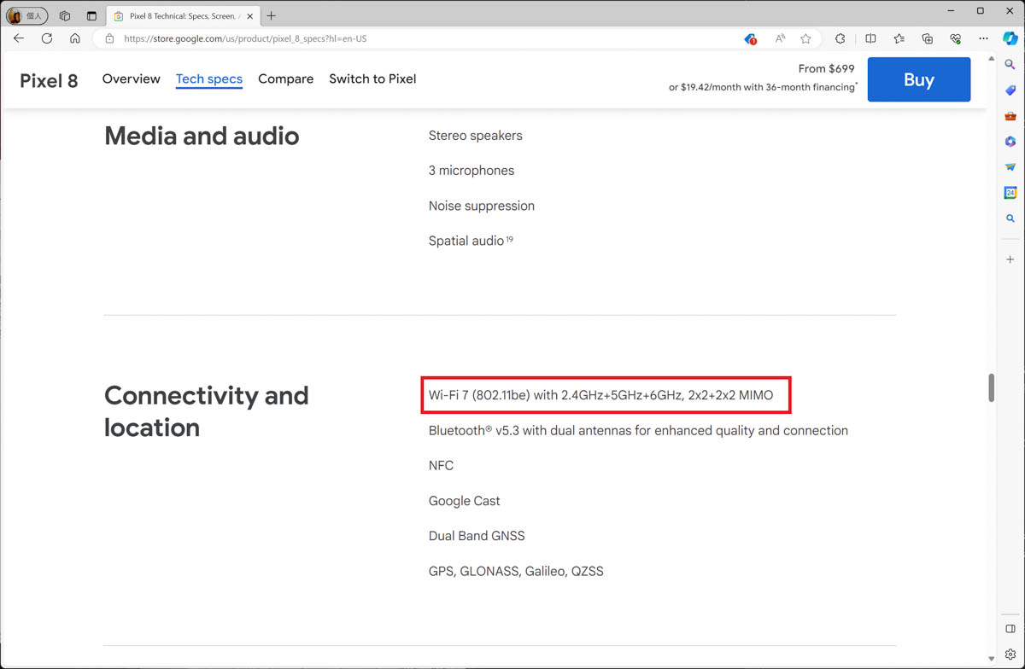Open a new tab with the plus button

(272, 15)
